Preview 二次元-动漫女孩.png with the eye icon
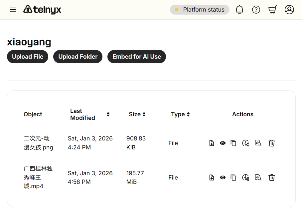Screen dimensions: 302x212 tap(223, 143)
